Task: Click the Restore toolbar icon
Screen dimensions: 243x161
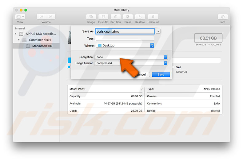Action: pos(140,17)
